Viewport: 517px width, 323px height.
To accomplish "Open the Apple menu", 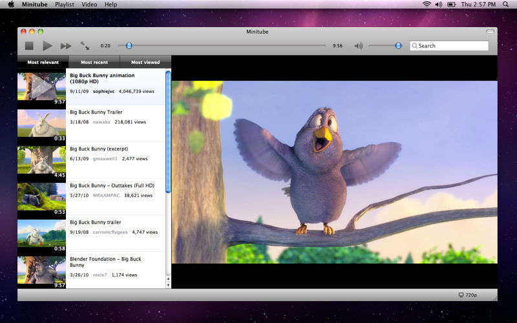I will (11, 5).
